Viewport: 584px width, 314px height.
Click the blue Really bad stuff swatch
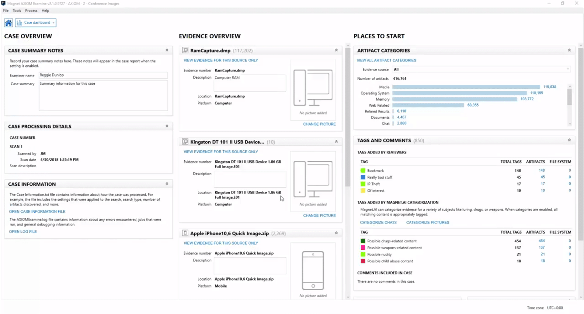[x=363, y=177]
